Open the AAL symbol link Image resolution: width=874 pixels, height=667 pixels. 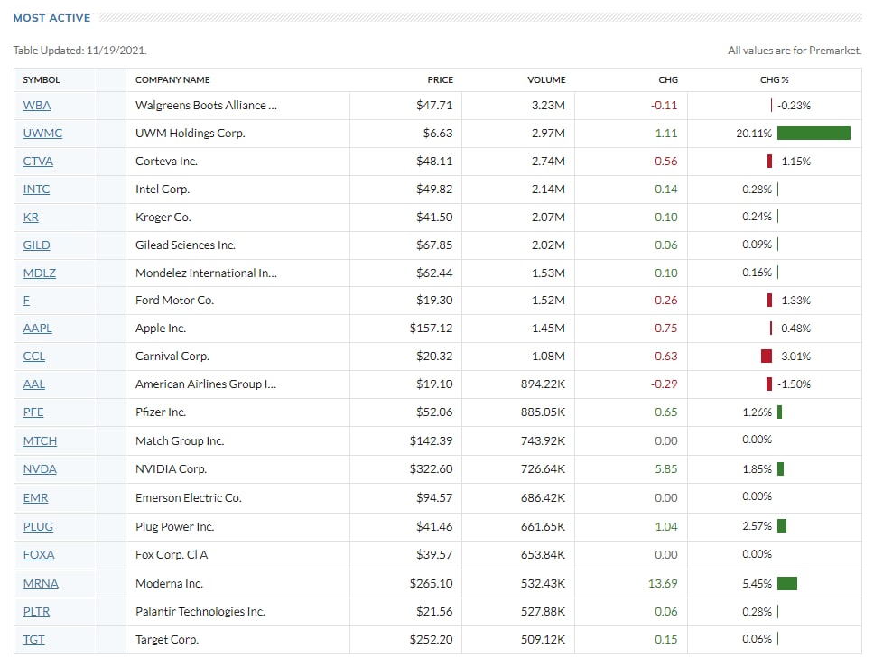point(34,384)
